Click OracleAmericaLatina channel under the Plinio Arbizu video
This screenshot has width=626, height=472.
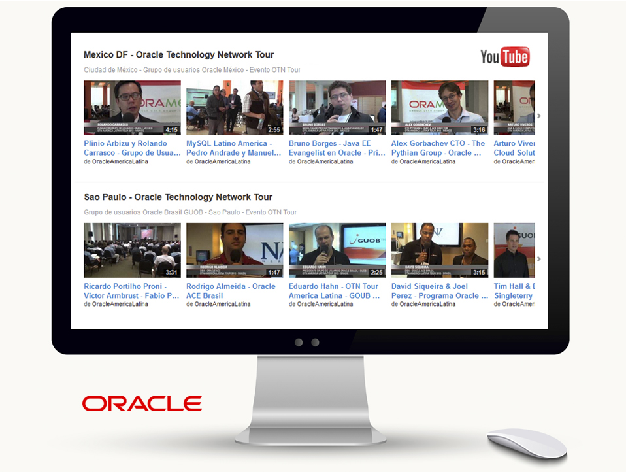tap(120, 161)
